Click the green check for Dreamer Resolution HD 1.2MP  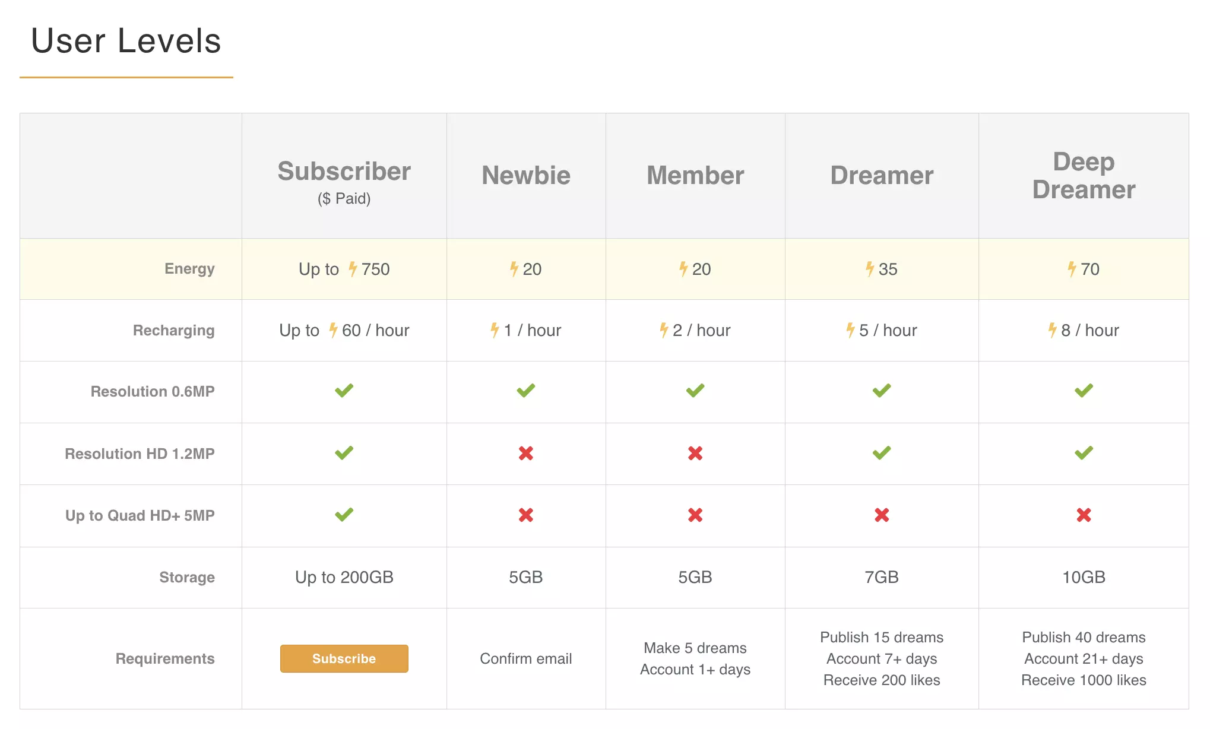coord(881,454)
